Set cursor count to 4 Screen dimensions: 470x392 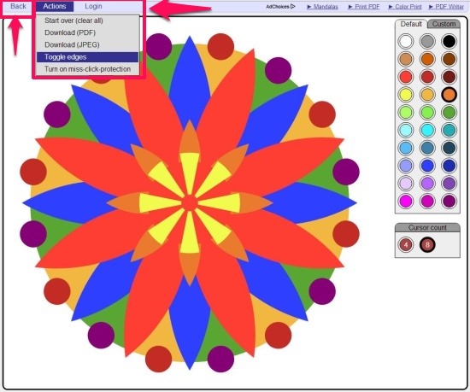406,244
